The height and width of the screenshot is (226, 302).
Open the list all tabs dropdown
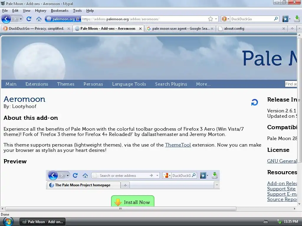tap(299, 29)
